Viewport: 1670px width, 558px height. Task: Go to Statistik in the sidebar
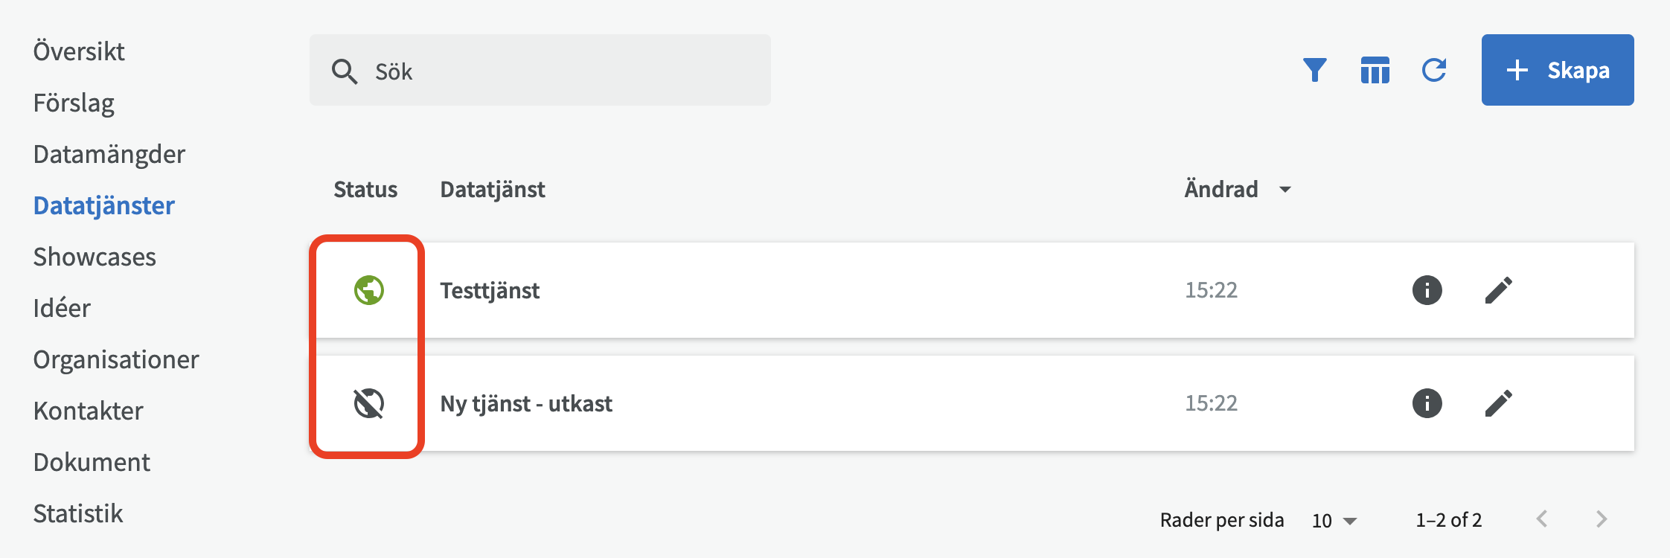[78, 513]
